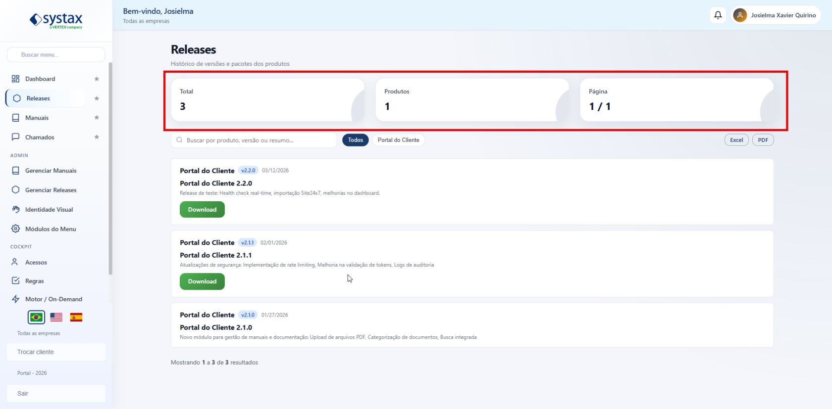Click the Trocar cliente button

56,352
